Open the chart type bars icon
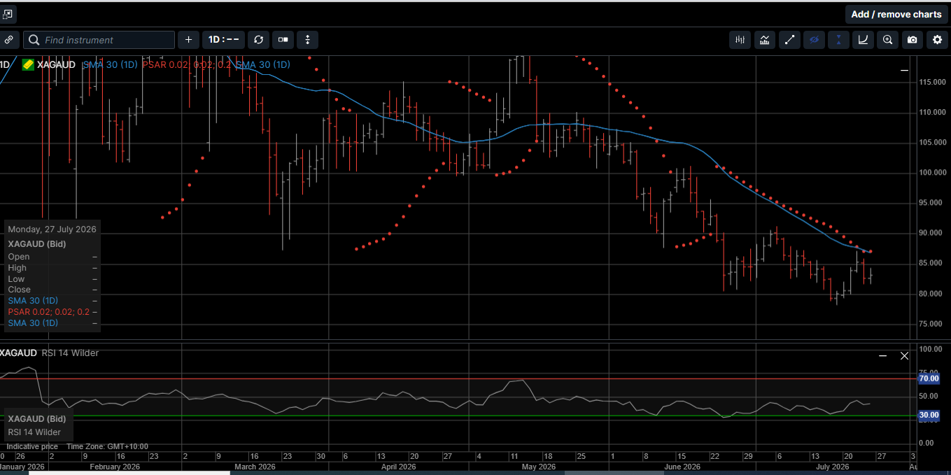The image size is (951, 475). coord(740,40)
